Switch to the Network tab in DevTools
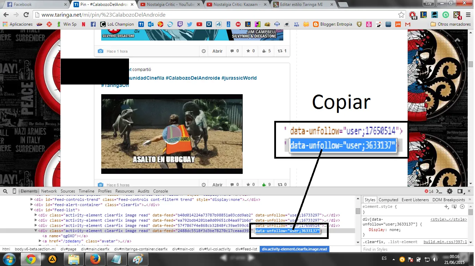475x266 pixels. click(49, 191)
